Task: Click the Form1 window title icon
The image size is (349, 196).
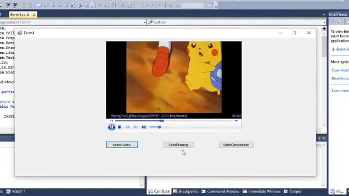Action: pos(20,33)
